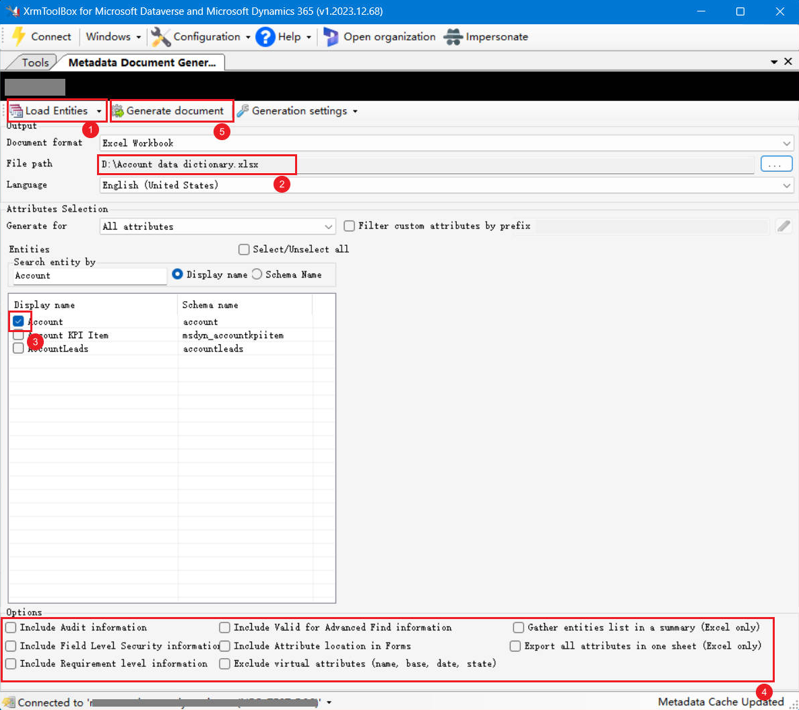This screenshot has height=710, width=799.
Task: Open the Generate for attributes dropdown
Action: pyautogui.click(x=218, y=226)
